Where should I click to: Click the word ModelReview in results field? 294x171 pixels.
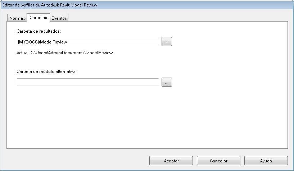click(x=54, y=42)
